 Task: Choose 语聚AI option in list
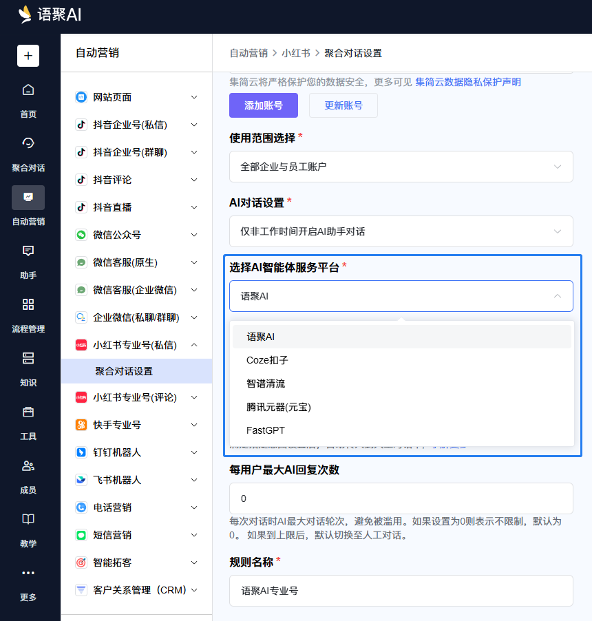[401, 337]
